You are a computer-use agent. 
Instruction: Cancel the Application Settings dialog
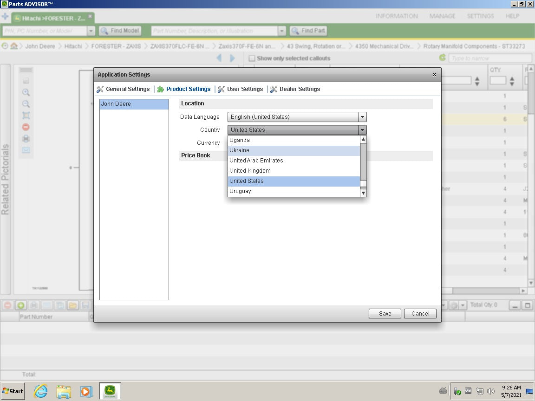tap(420, 313)
